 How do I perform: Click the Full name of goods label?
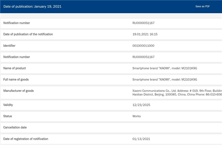[16, 79]
